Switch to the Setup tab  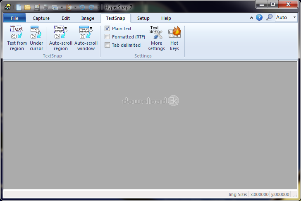coord(143,18)
